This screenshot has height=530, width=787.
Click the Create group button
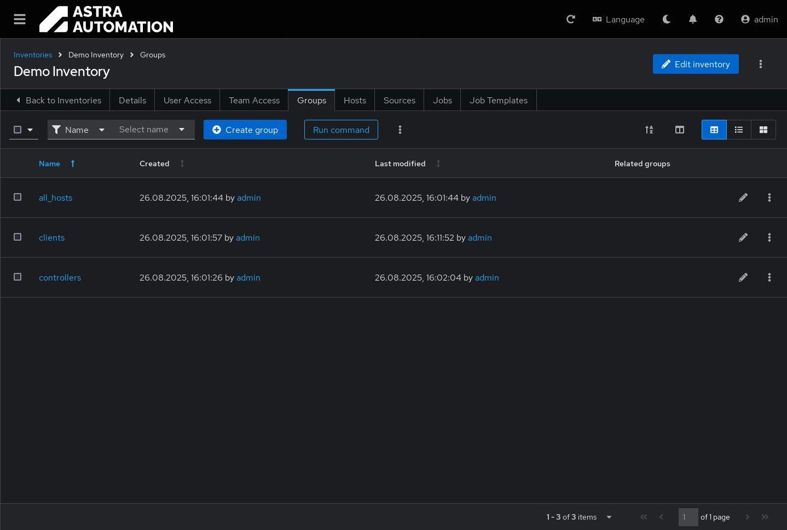click(245, 130)
